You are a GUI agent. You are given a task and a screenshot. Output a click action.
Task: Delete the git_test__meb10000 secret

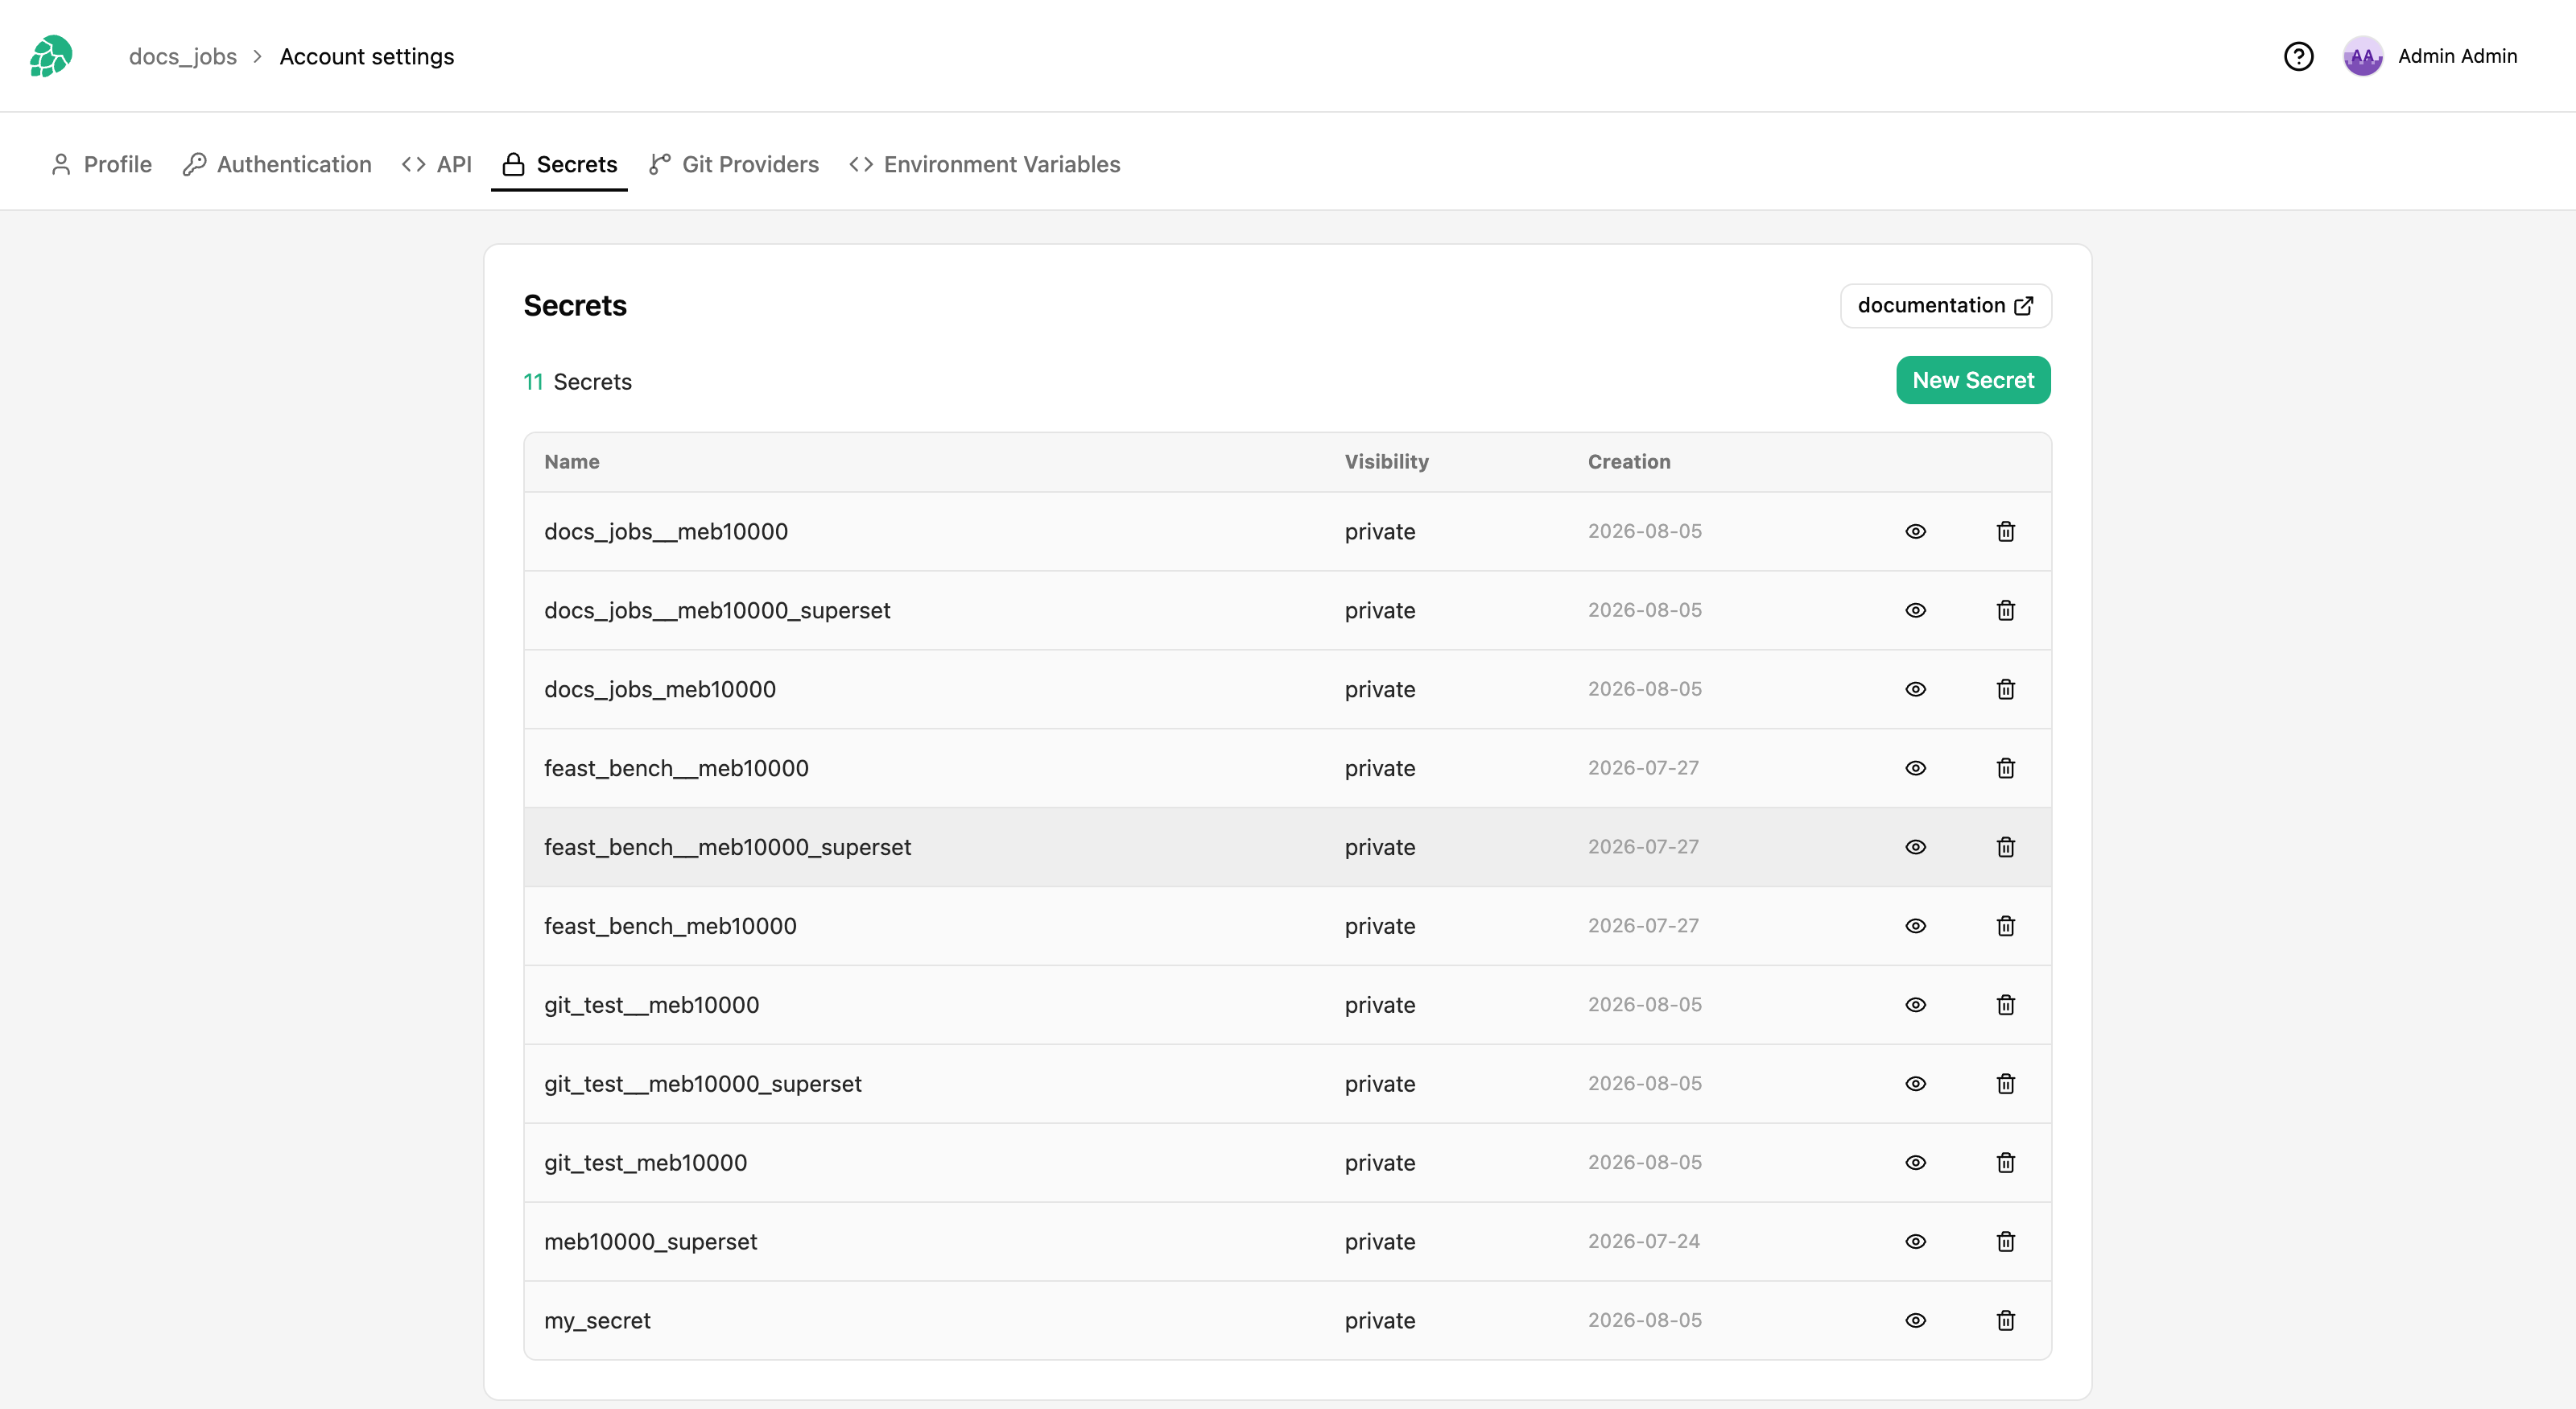[2006, 1005]
